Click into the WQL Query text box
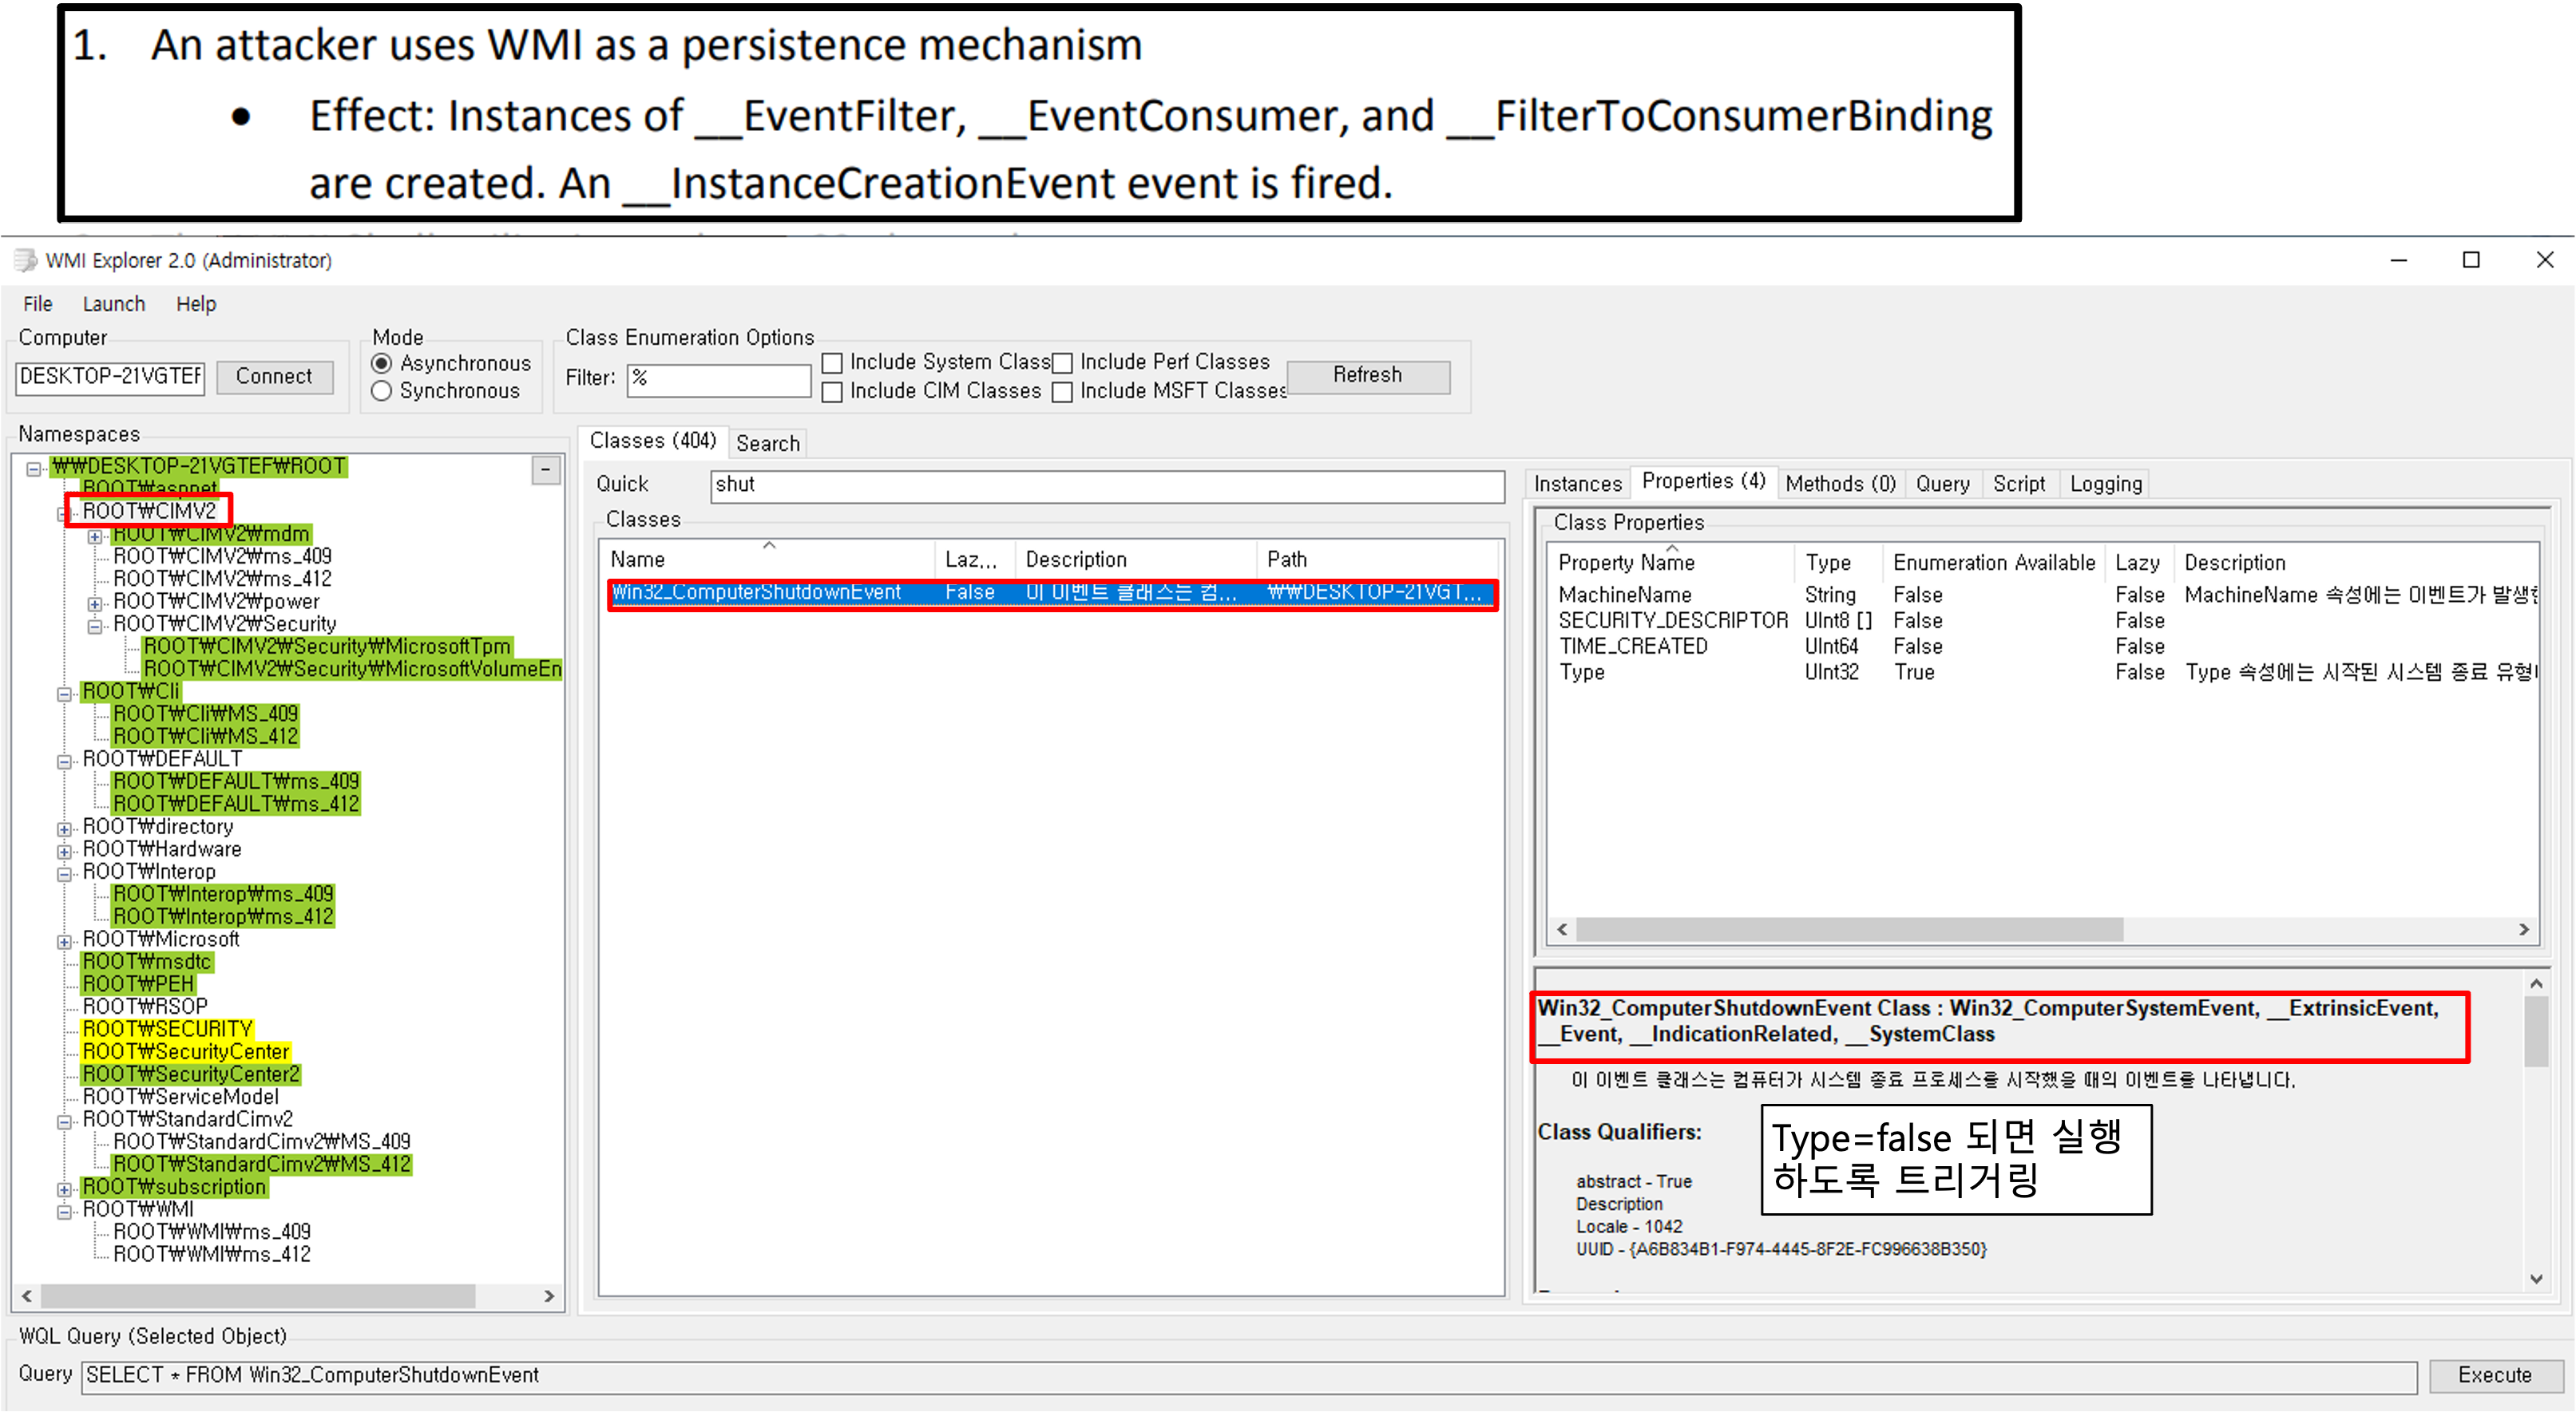Viewport: 2576px width, 1412px height. click(1249, 1376)
